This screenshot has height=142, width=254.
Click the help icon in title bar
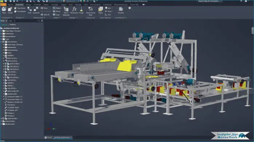tap(246, 1)
